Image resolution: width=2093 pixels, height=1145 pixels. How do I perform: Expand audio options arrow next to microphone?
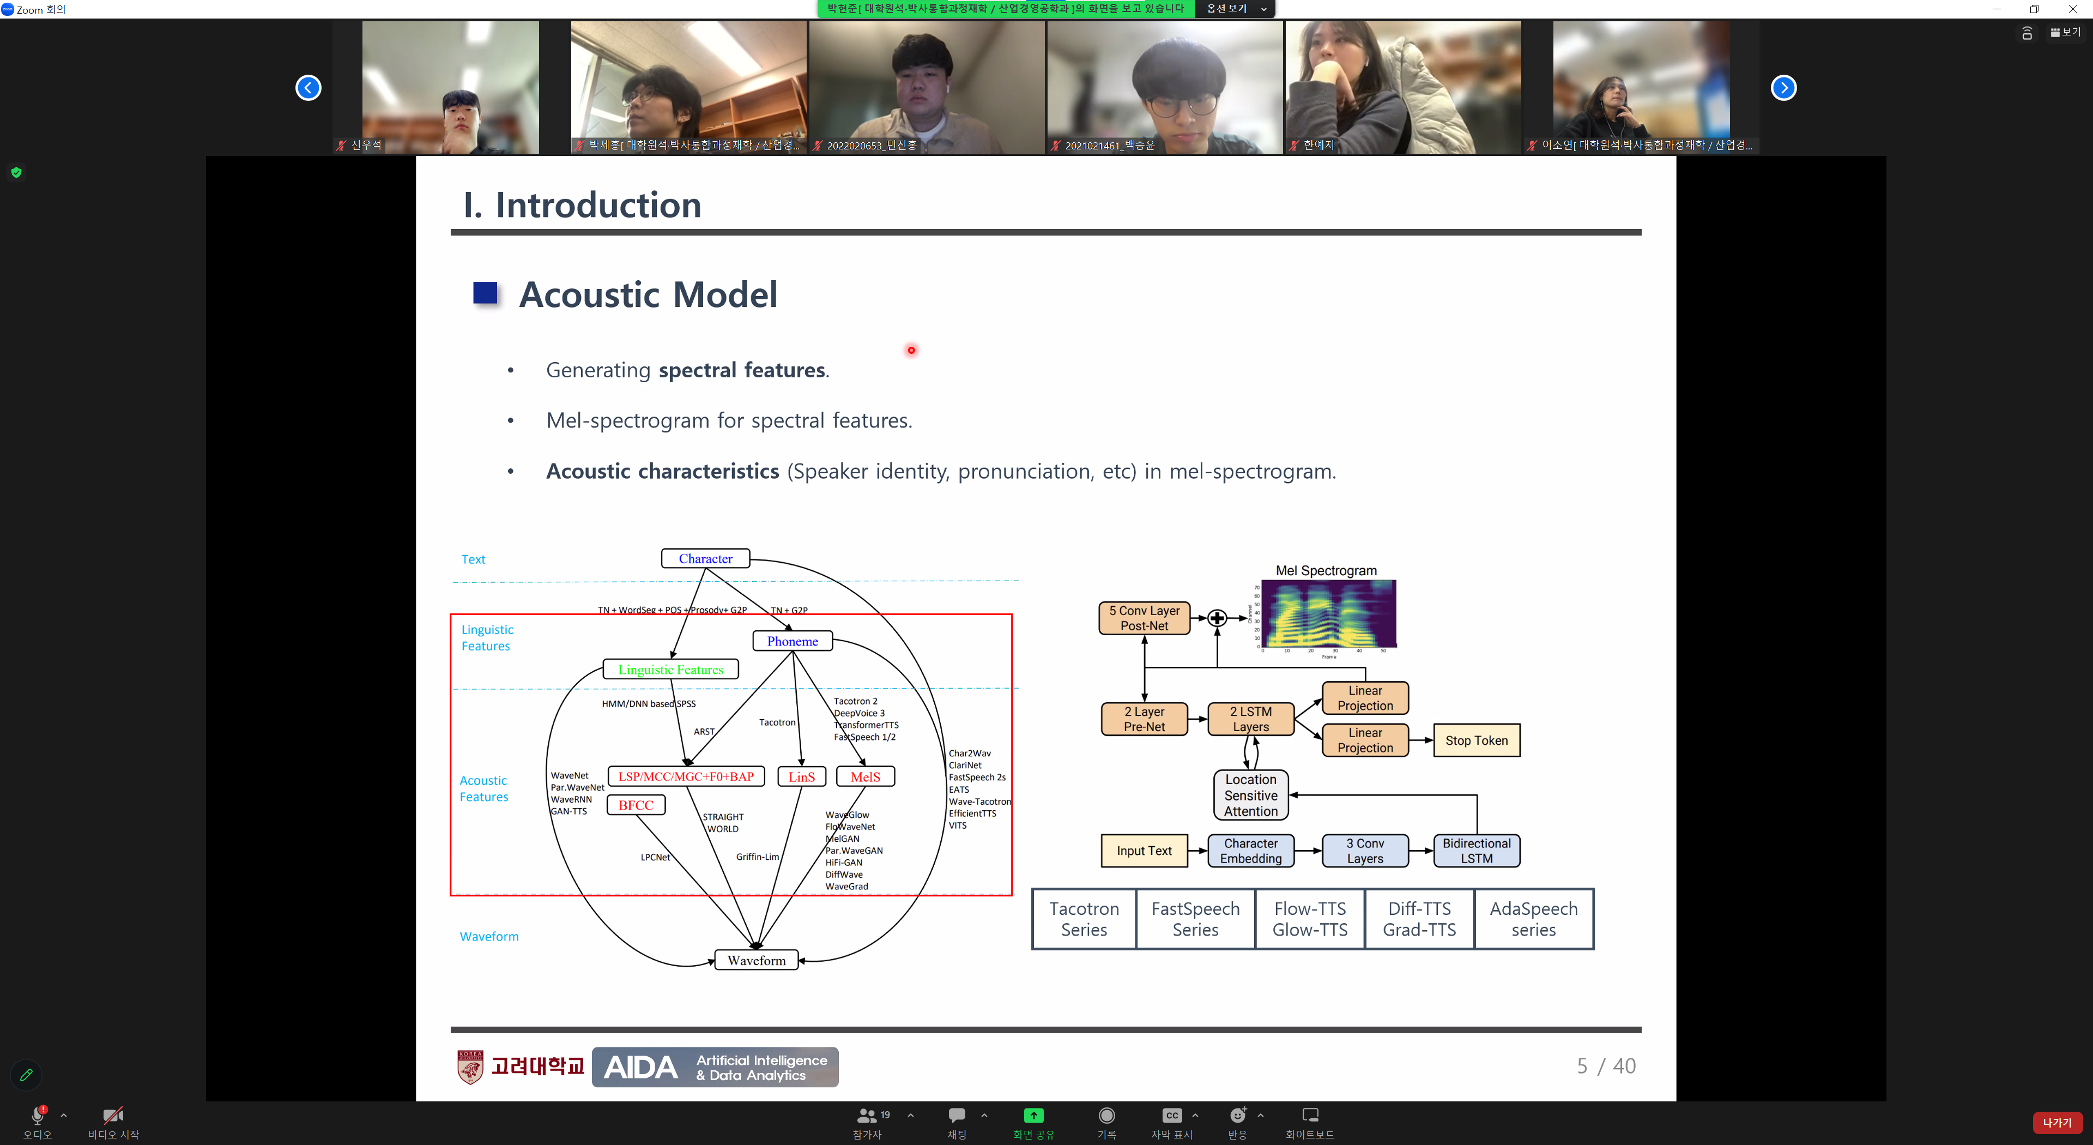[63, 1116]
